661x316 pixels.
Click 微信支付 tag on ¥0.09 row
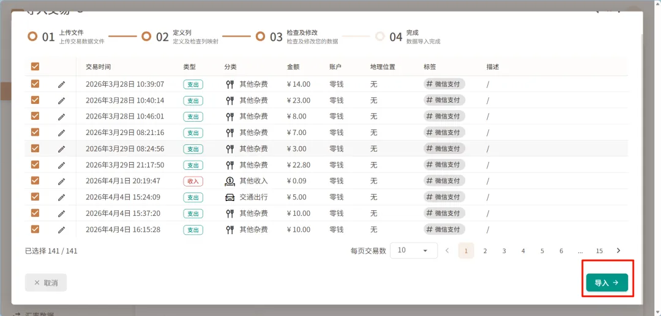click(x=444, y=181)
